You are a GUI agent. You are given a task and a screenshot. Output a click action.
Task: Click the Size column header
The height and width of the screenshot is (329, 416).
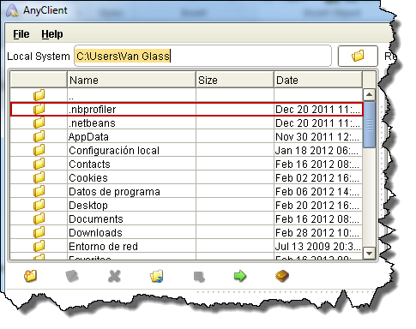coord(235,80)
